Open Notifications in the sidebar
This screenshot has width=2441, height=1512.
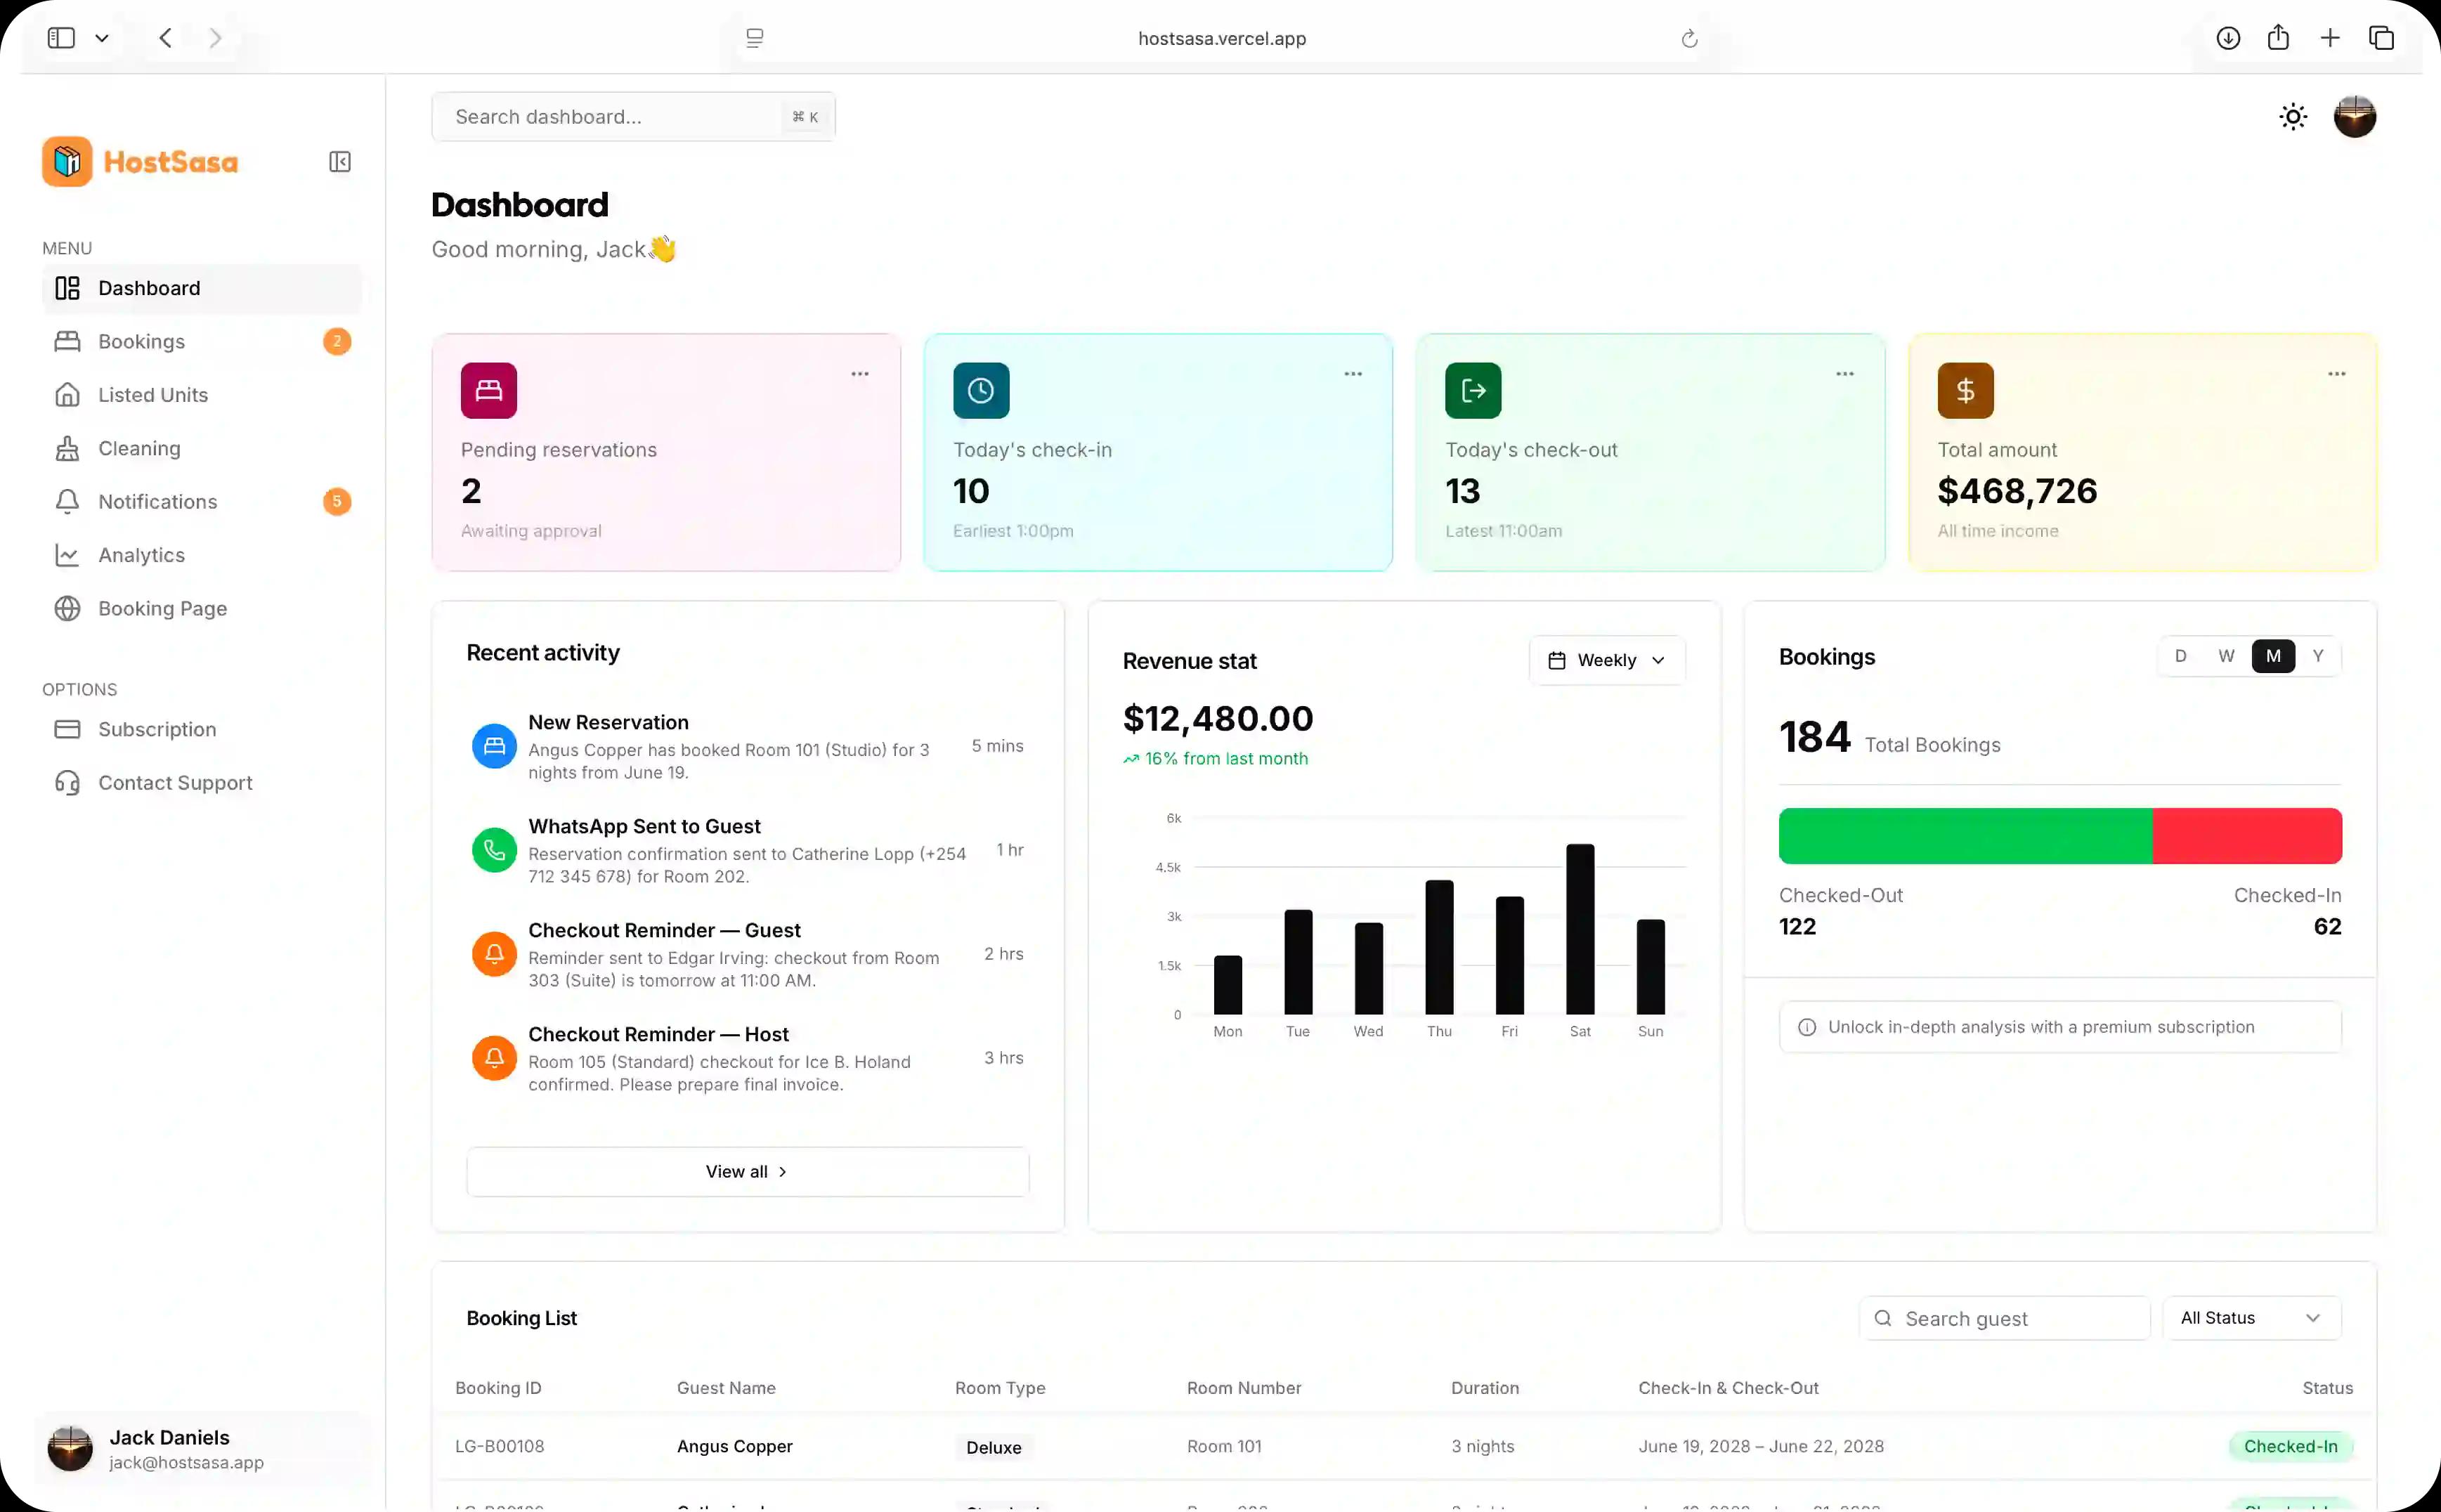202,501
